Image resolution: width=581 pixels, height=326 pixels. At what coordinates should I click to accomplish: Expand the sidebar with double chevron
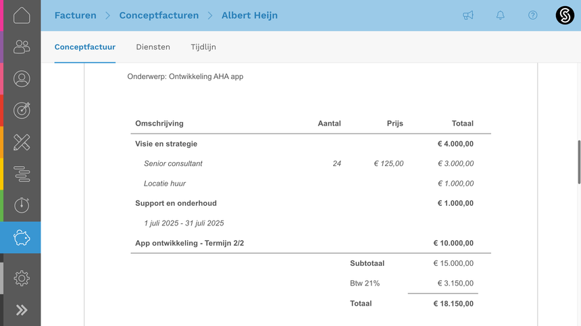click(22, 310)
